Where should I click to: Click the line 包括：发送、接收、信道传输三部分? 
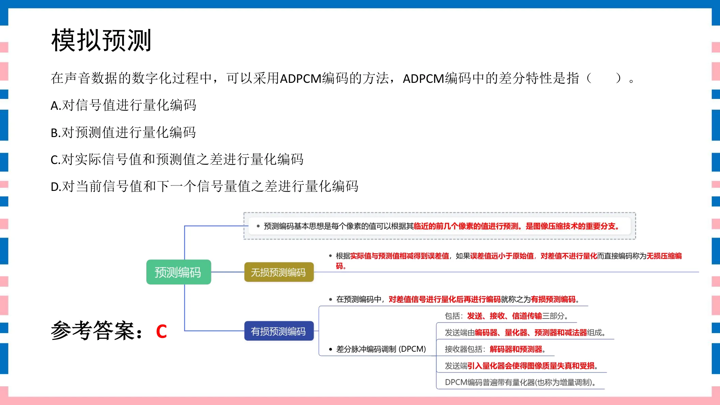tap(507, 316)
